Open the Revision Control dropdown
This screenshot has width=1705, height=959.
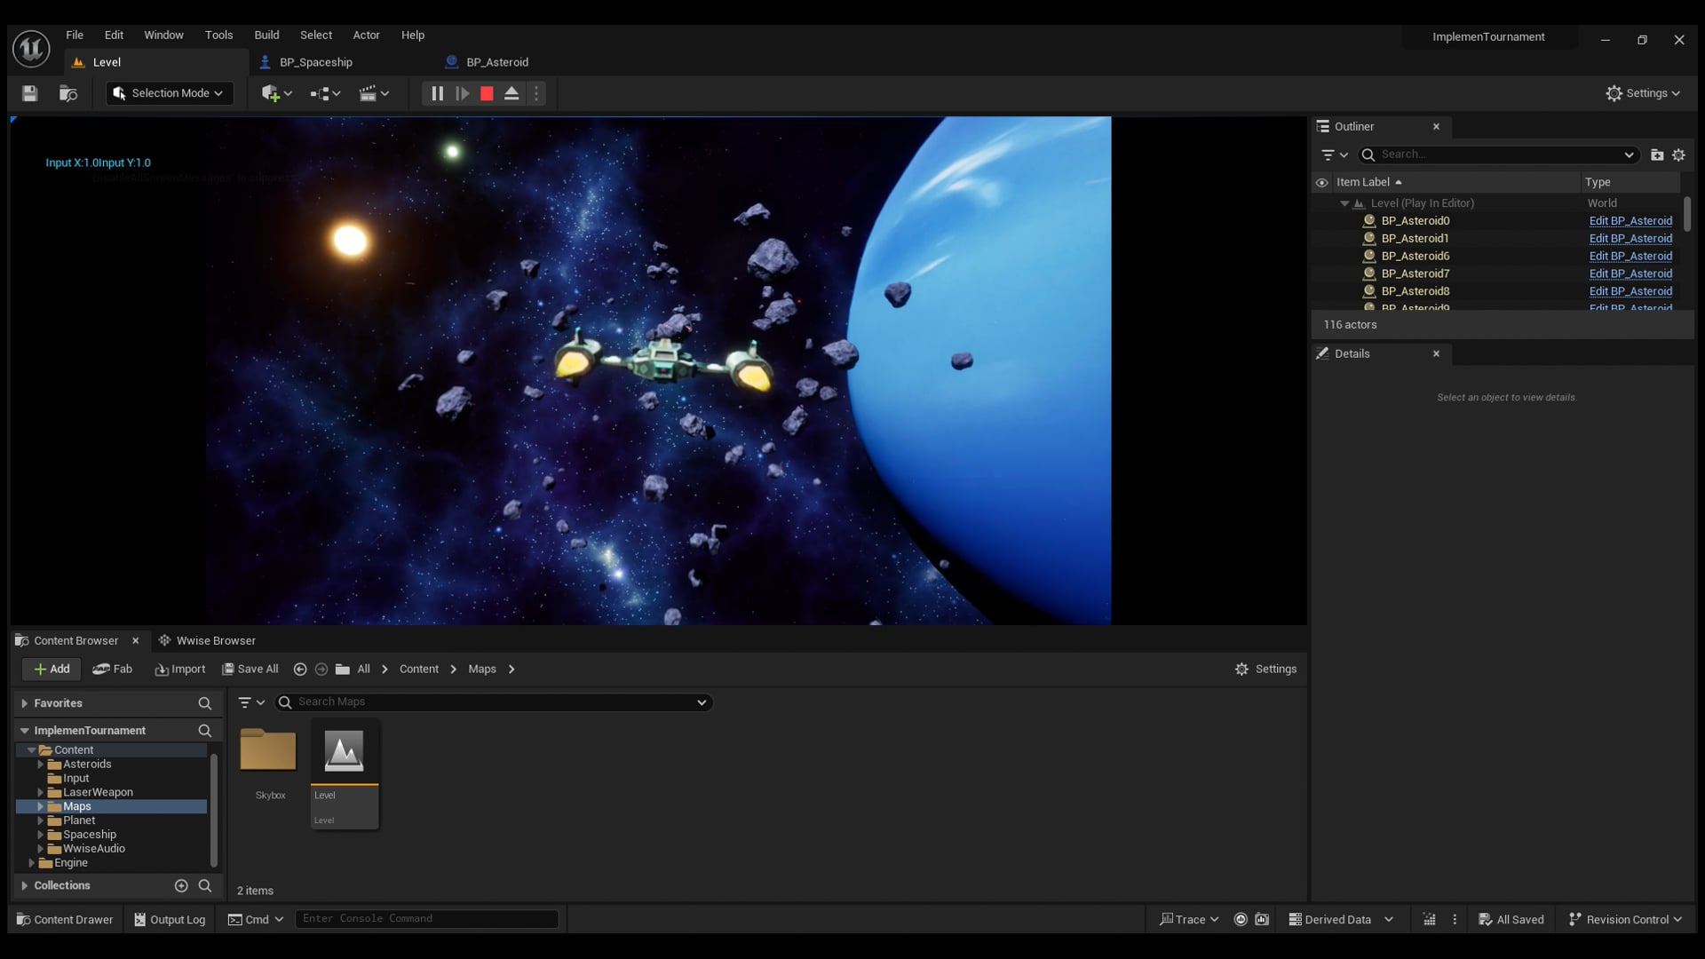tap(1625, 919)
